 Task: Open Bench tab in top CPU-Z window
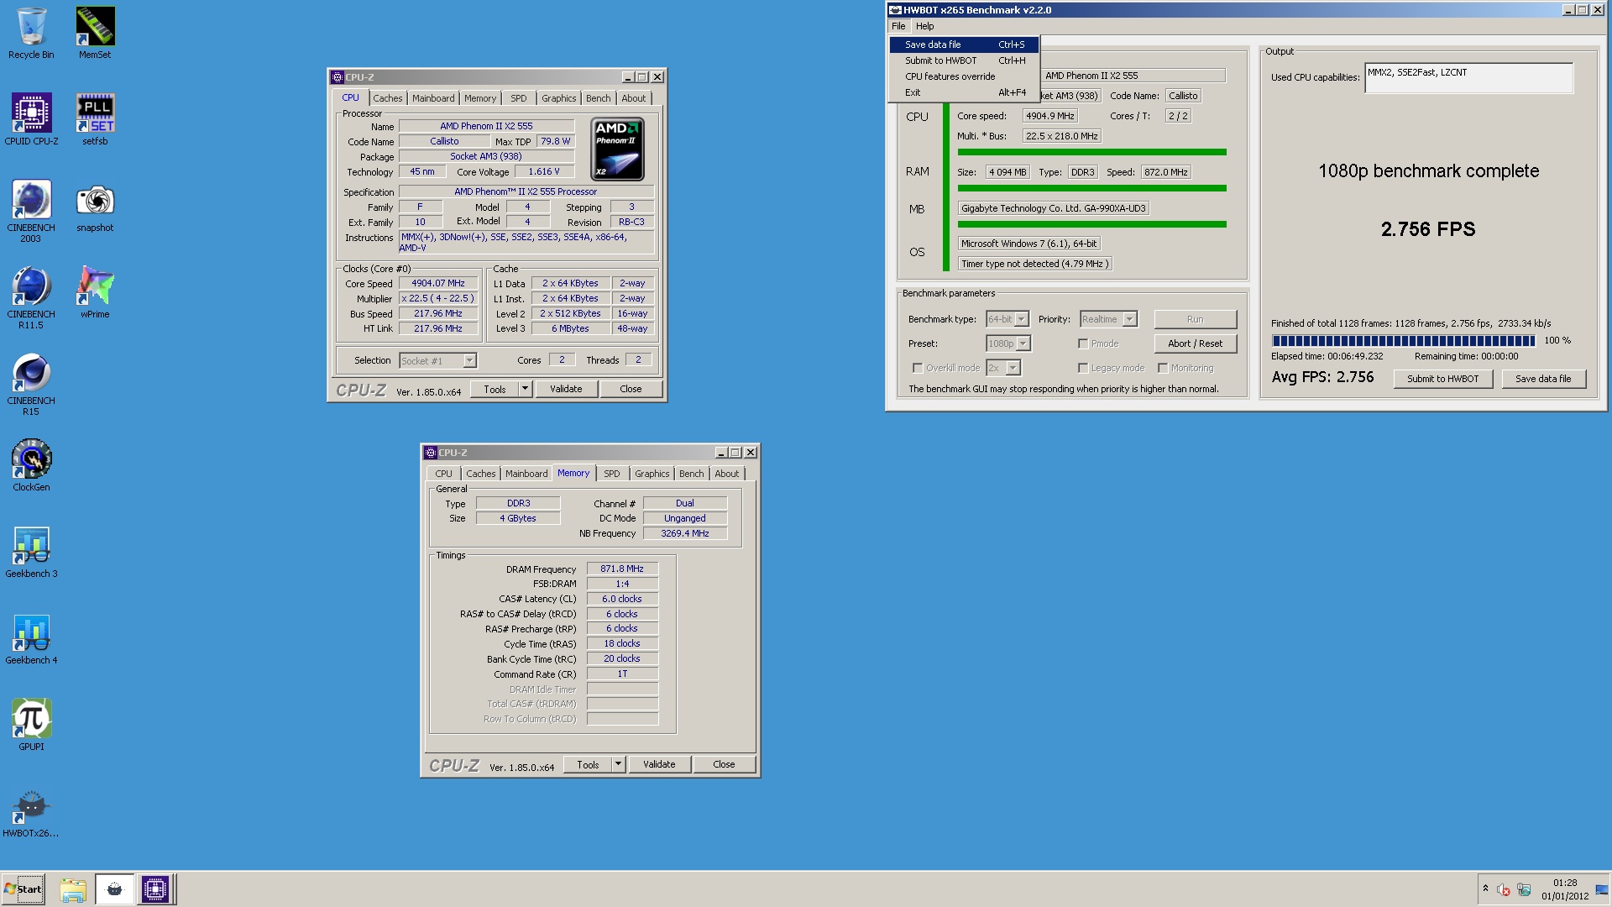coord(599,98)
